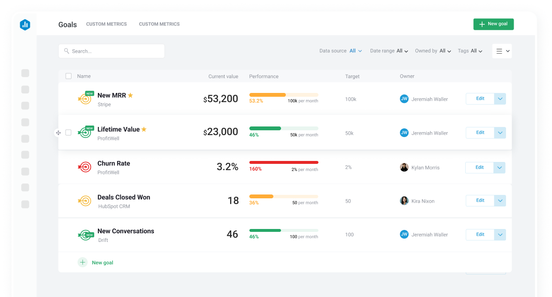552x297 pixels.
Task: Click the New Conversations target icon
Action: coord(86,234)
